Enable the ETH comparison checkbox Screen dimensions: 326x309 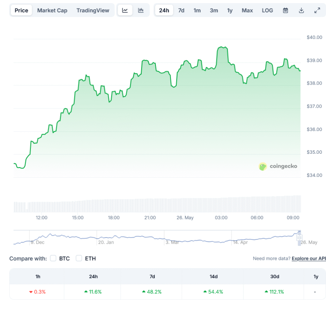[79, 258]
